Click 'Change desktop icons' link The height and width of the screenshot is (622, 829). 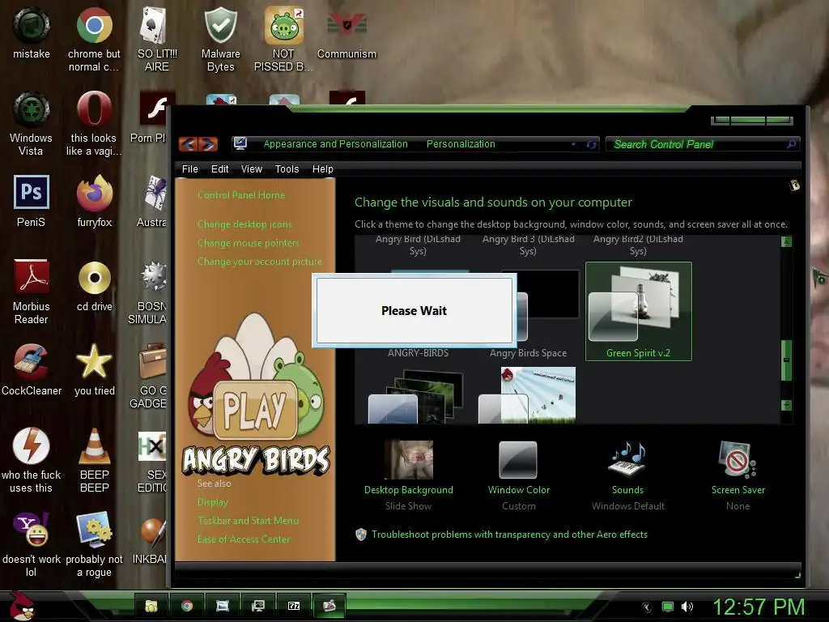[x=244, y=224]
